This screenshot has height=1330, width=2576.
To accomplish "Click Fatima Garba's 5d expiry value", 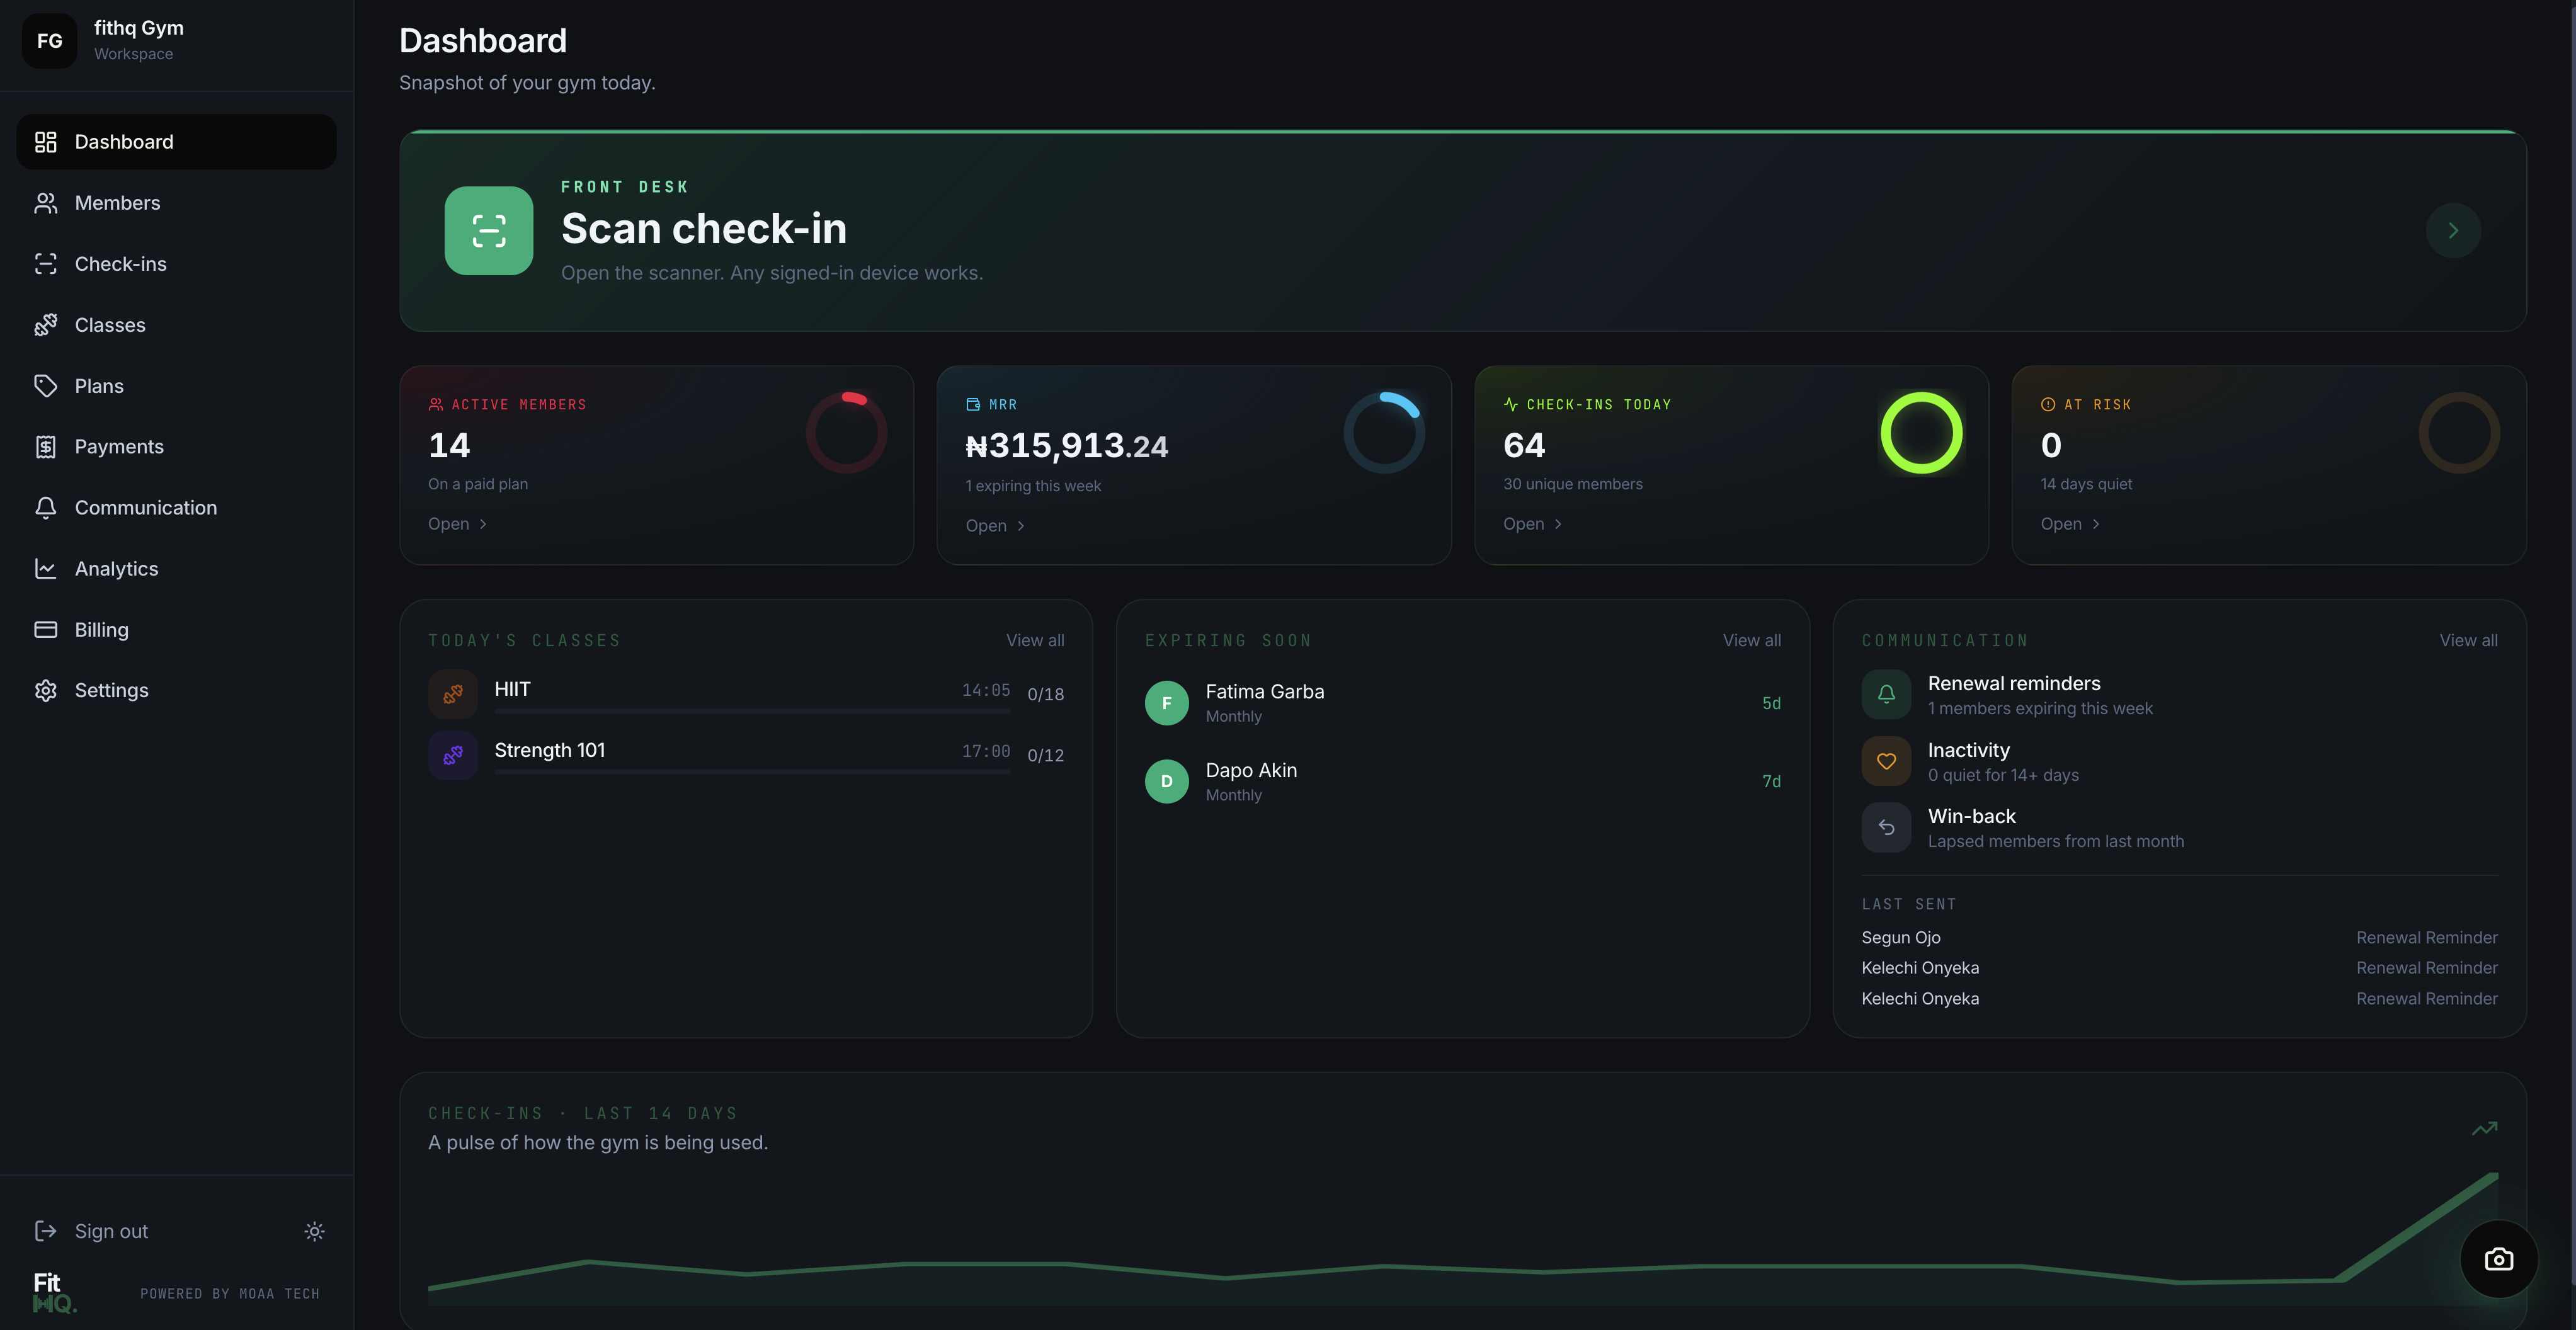I will 1771,704.
